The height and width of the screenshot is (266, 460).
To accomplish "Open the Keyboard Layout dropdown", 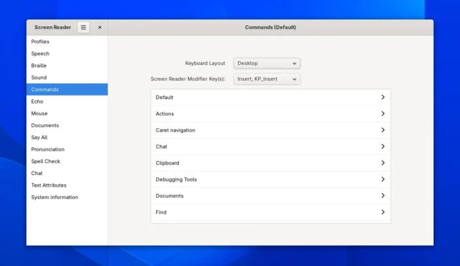I will click(x=267, y=64).
